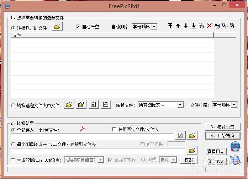This screenshot has width=248, height=179.
Task: Open 转换文件 dropdown showing 所有图像文件
Action: click(x=160, y=105)
